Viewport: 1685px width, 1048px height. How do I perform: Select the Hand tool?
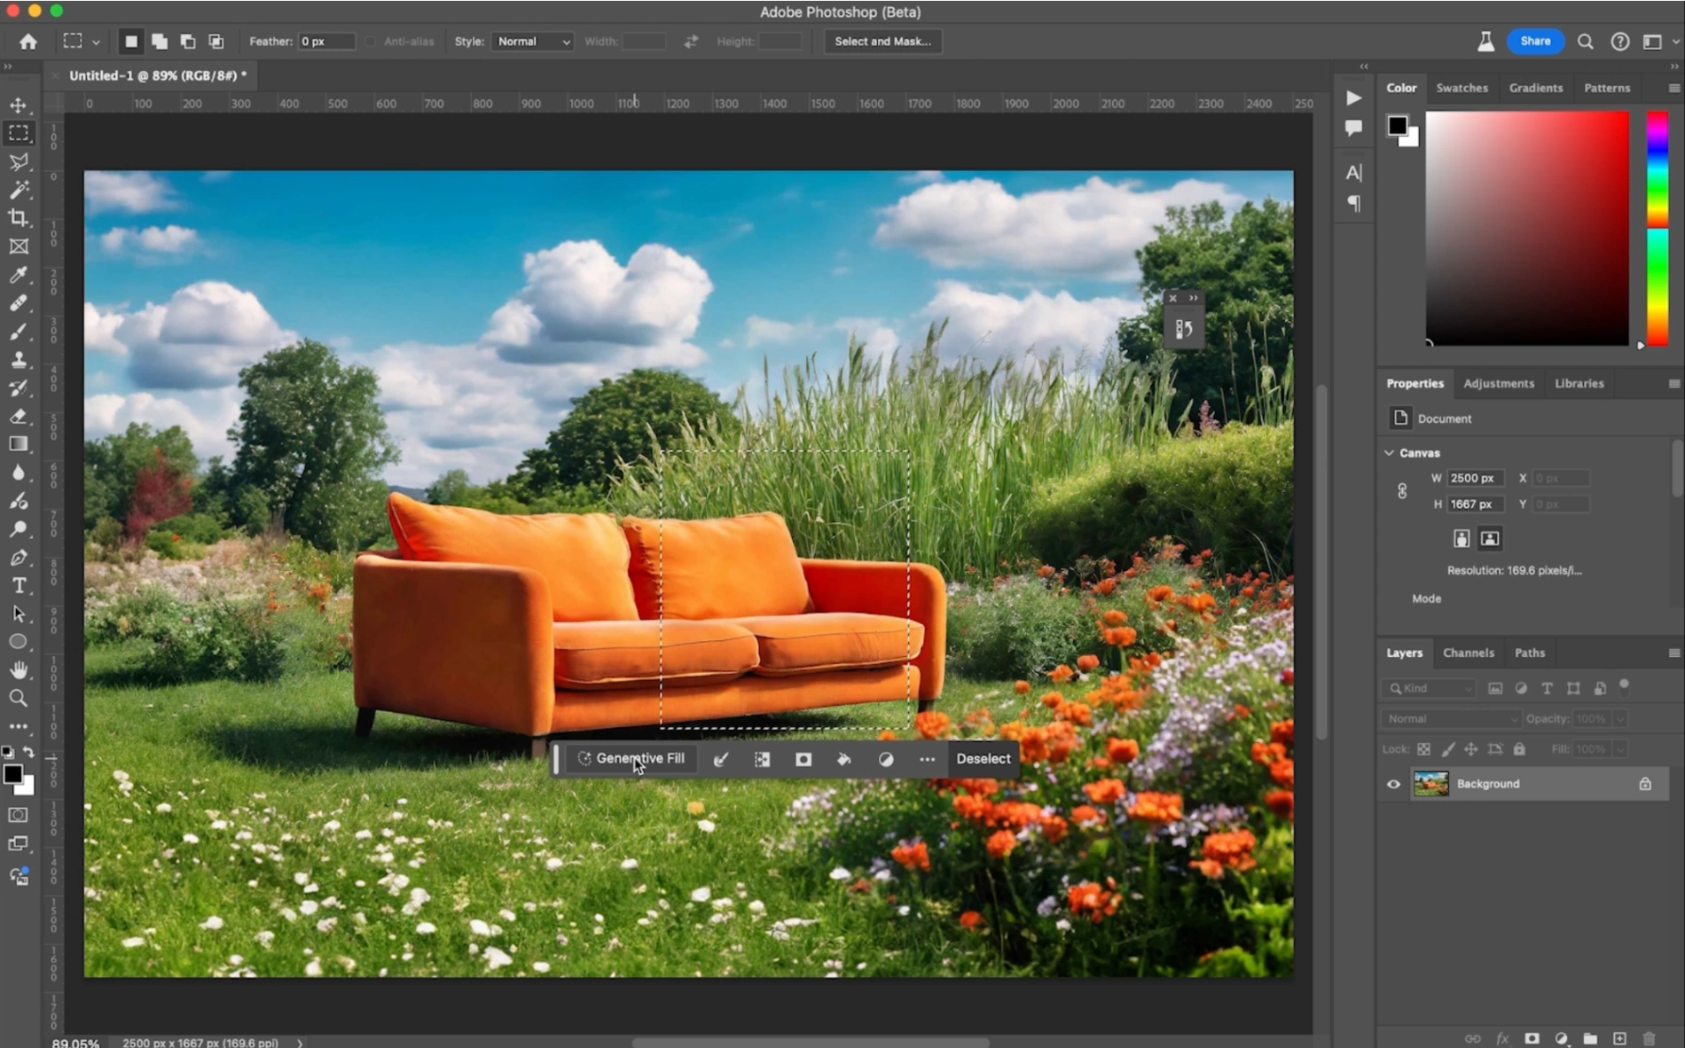[x=19, y=669]
